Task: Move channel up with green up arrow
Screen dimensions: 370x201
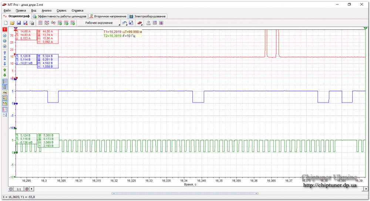Action: pyautogui.click(x=5, y=70)
